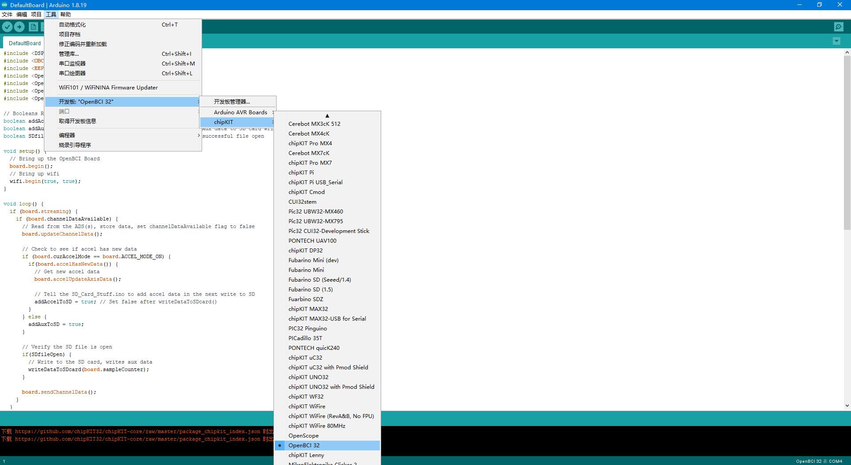Click the New sketch document icon
The width and height of the screenshot is (851, 465).
pyautogui.click(x=33, y=27)
